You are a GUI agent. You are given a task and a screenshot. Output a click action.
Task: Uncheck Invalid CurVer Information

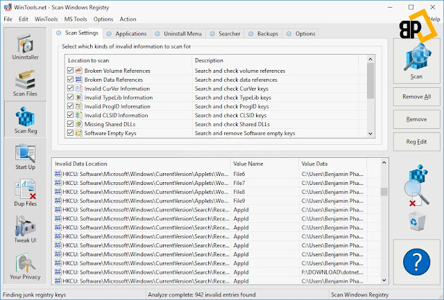coord(70,88)
